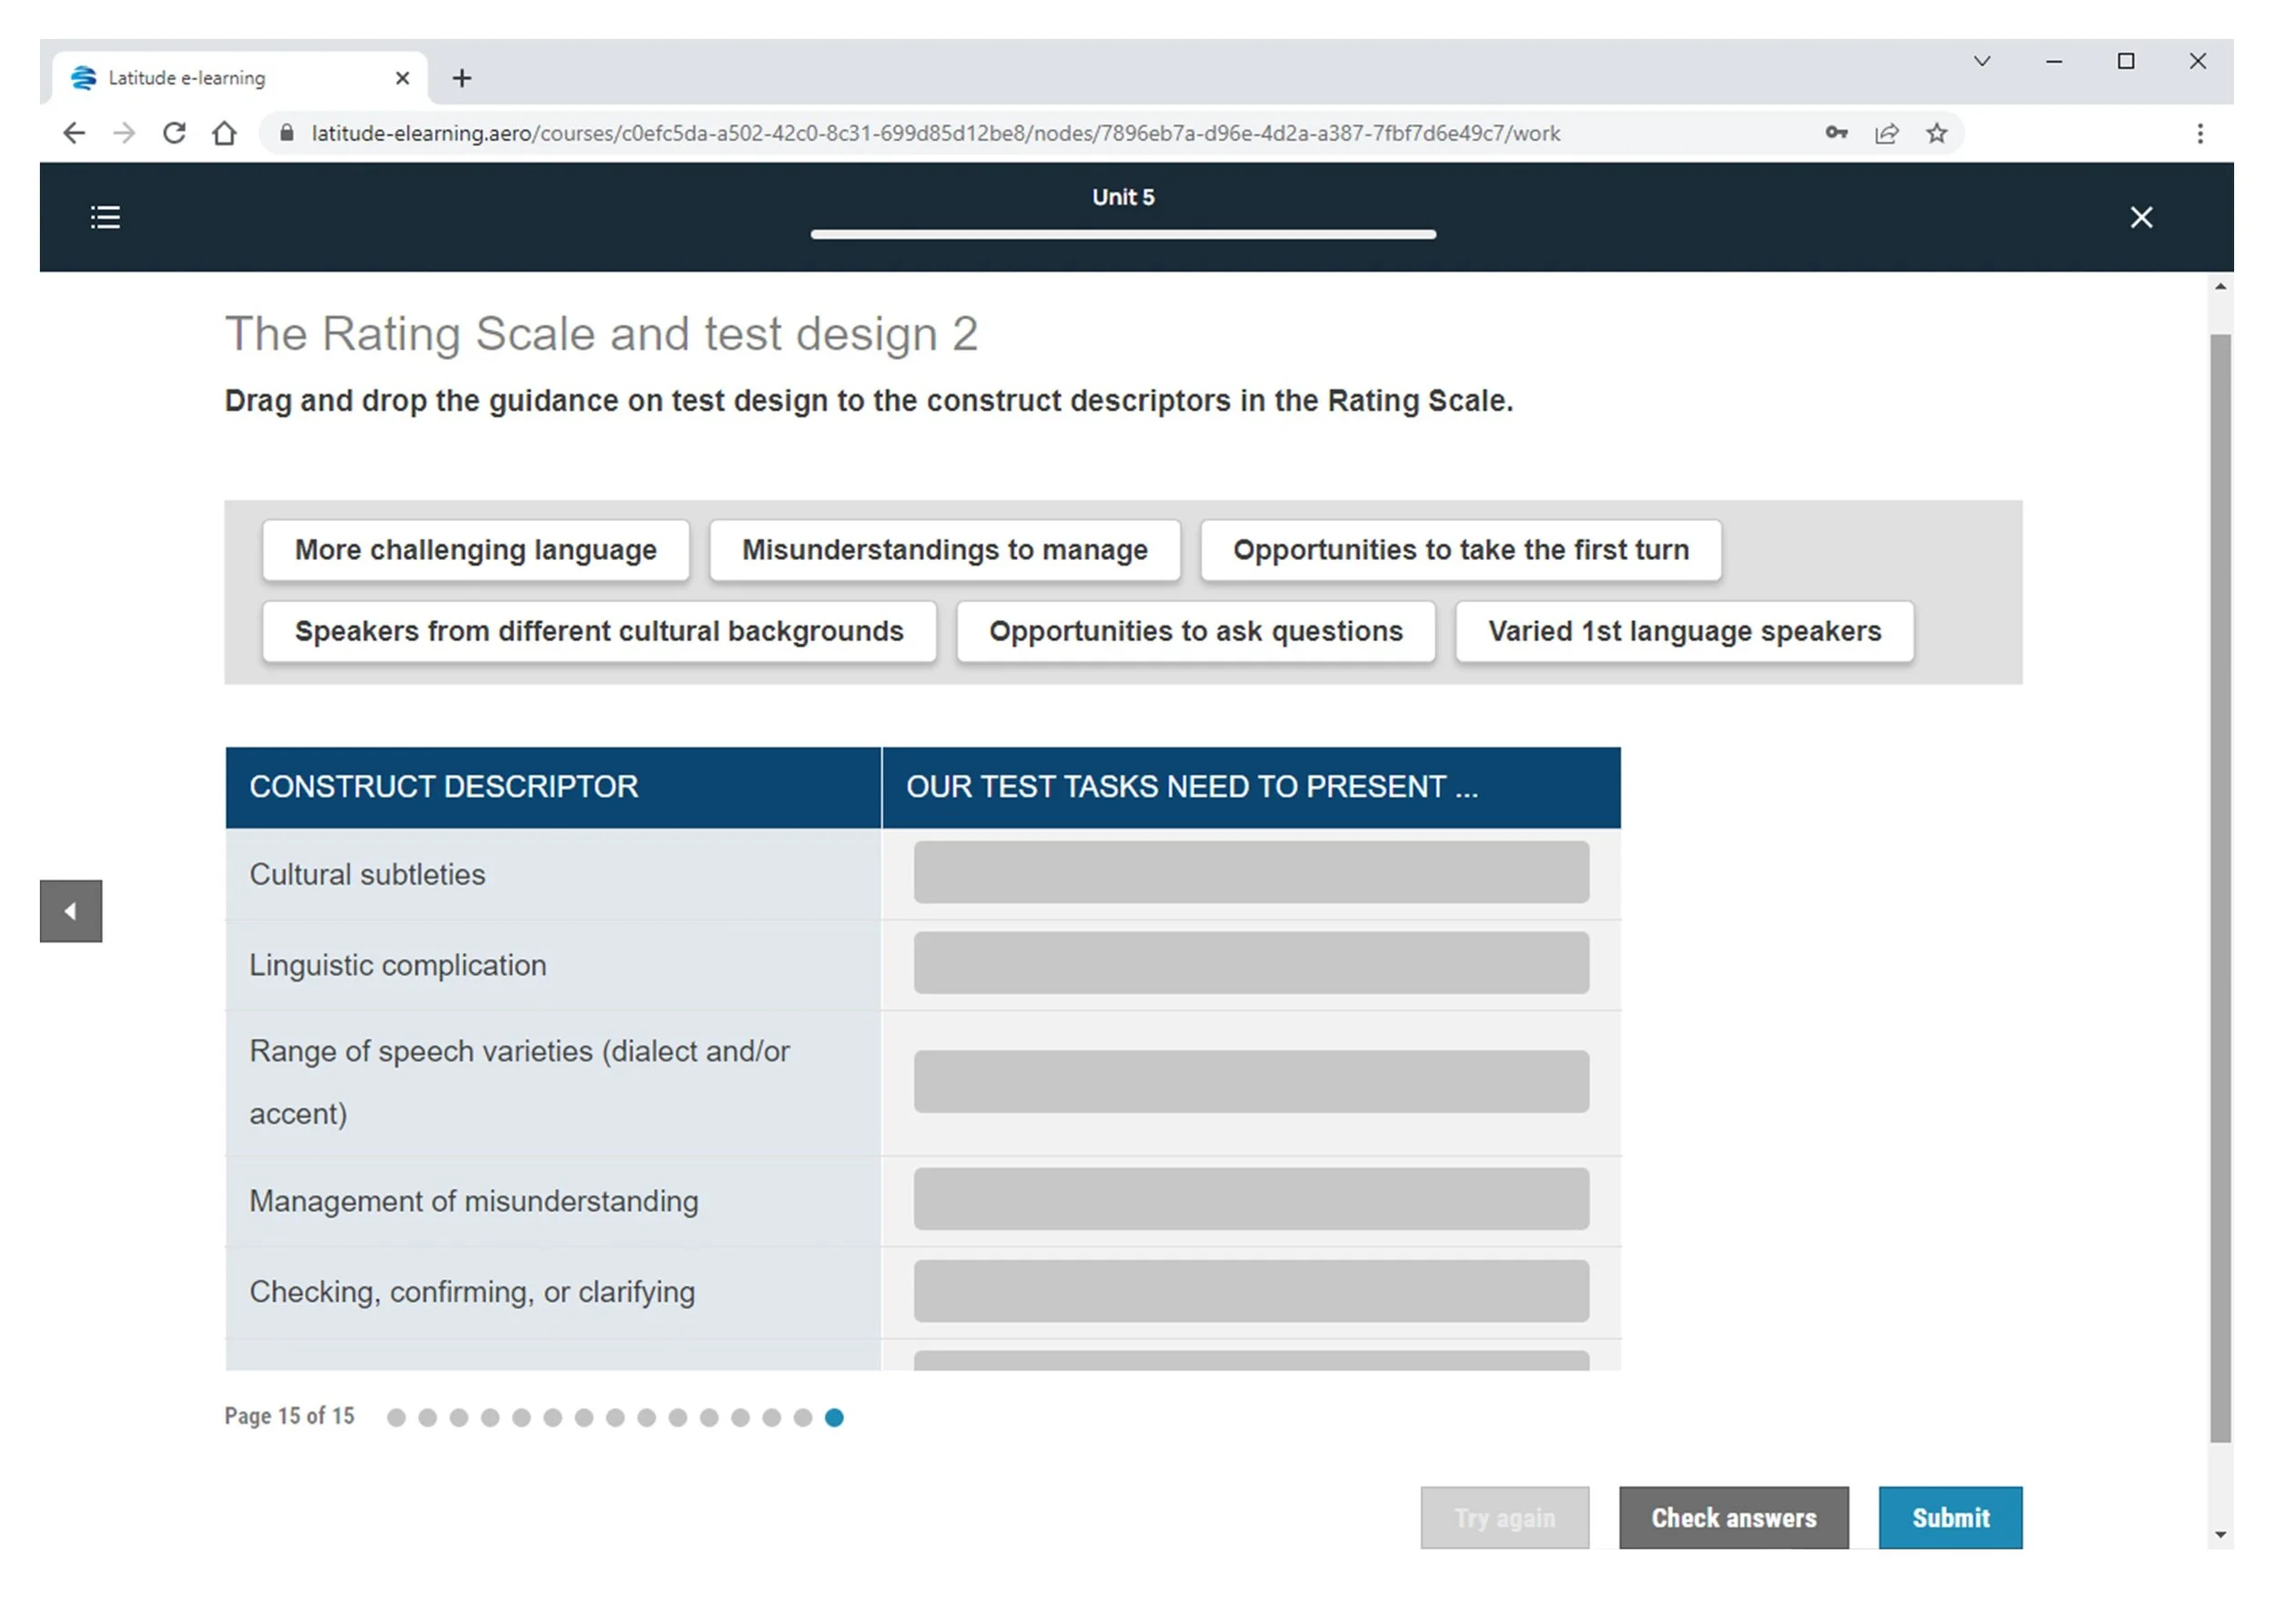2274x1624 pixels.
Task: Open the course table of contents icon
Action: pyautogui.click(x=105, y=217)
